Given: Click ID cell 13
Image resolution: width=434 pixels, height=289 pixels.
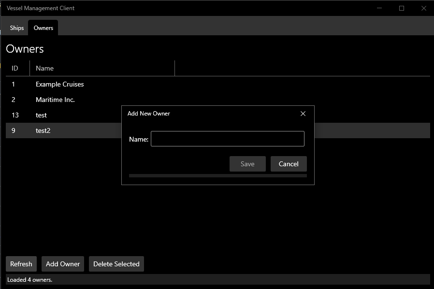Looking at the screenshot, I should (x=15, y=115).
